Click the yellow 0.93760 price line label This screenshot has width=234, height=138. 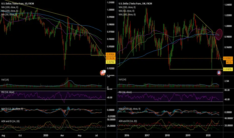pos(110,62)
